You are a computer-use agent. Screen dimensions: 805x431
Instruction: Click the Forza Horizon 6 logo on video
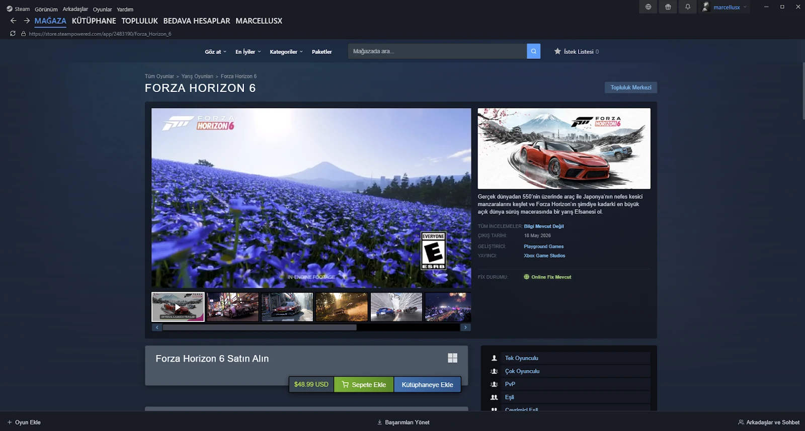pos(198,123)
